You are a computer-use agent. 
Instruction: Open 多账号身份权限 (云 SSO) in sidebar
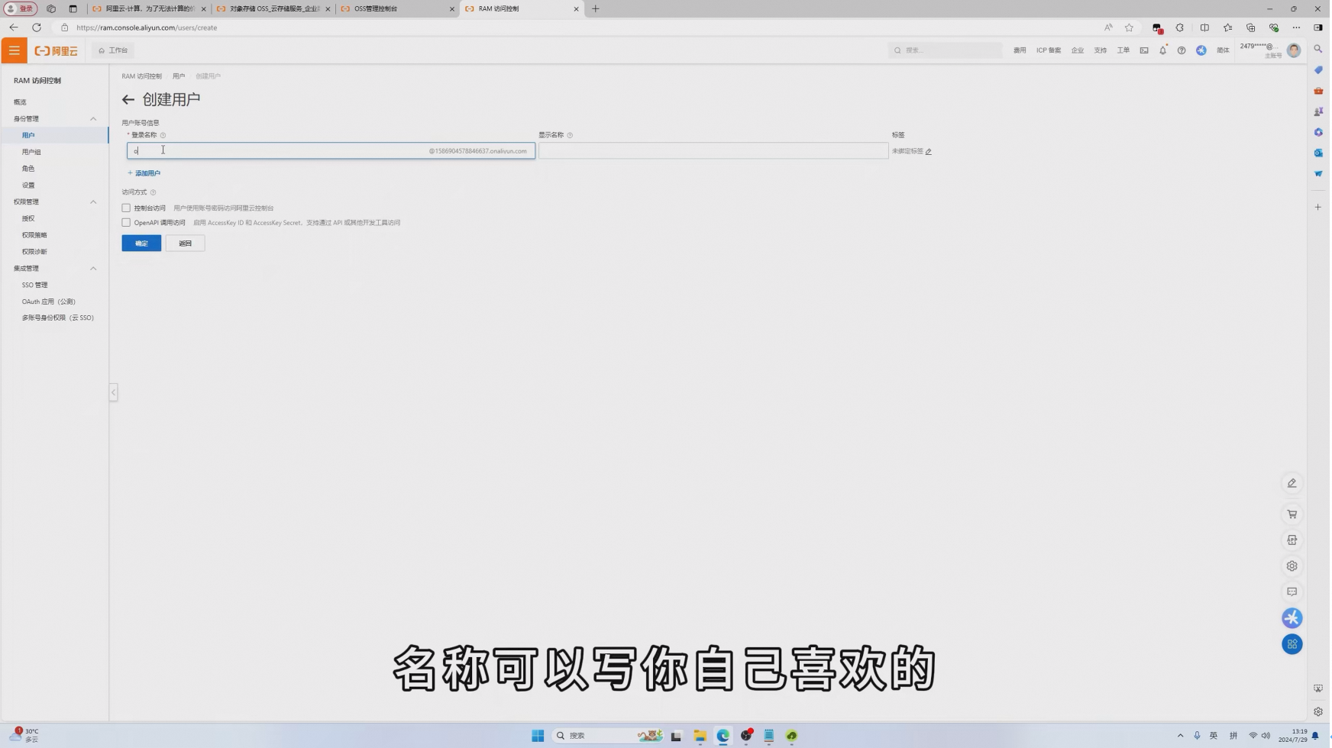click(57, 318)
